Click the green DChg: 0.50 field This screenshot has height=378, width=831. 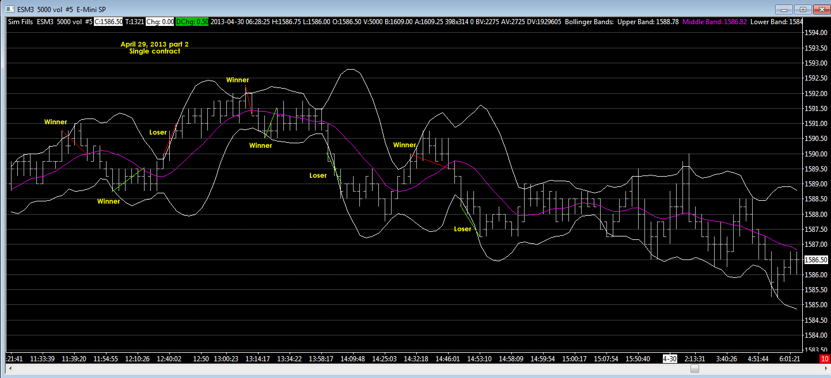point(192,22)
